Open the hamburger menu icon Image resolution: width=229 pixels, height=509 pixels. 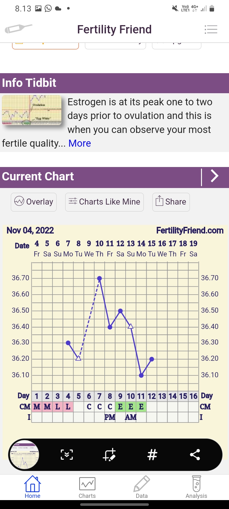click(x=211, y=29)
